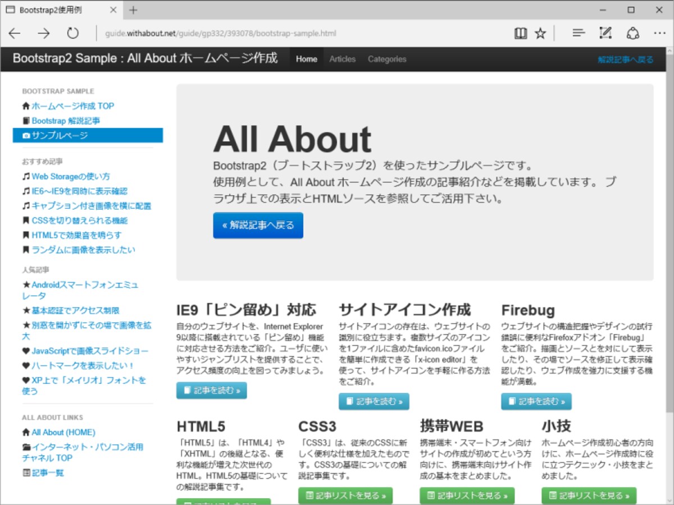The height and width of the screenshot is (505, 674).
Task: Open Androidスマートフォンエミュレータ link
Action: (80, 290)
